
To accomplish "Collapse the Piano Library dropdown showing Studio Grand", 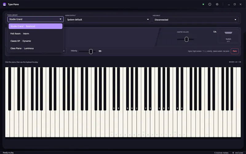I will point(35,19).
